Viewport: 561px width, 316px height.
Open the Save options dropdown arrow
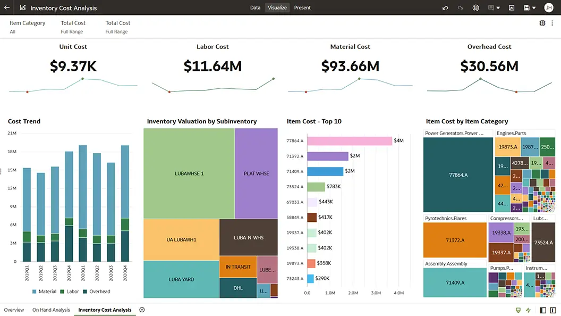[534, 7]
